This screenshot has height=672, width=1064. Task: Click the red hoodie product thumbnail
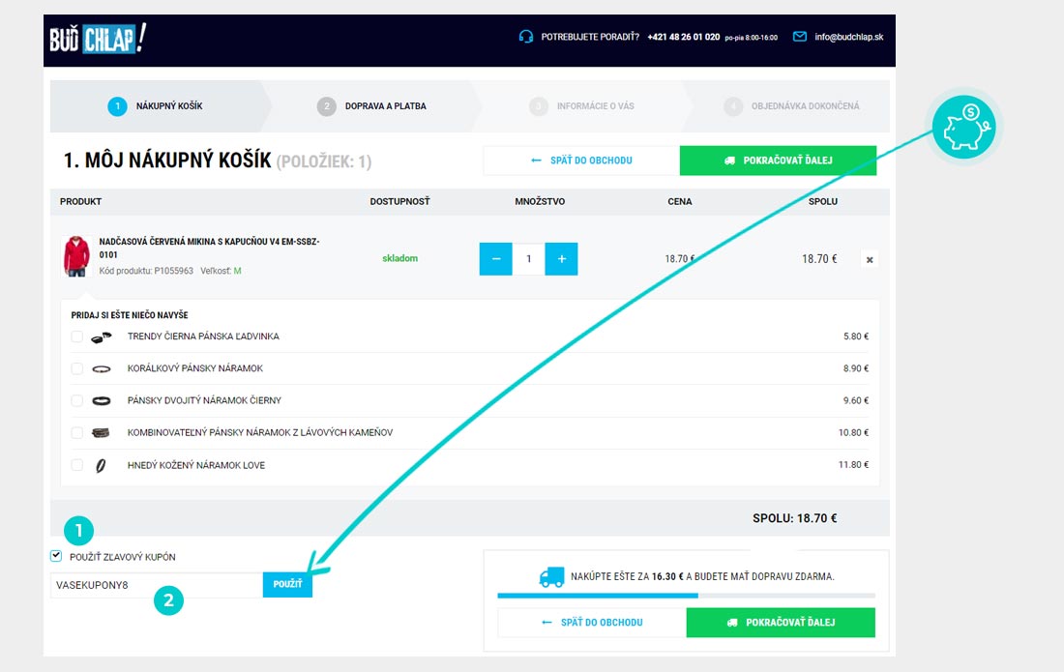[75, 256]
